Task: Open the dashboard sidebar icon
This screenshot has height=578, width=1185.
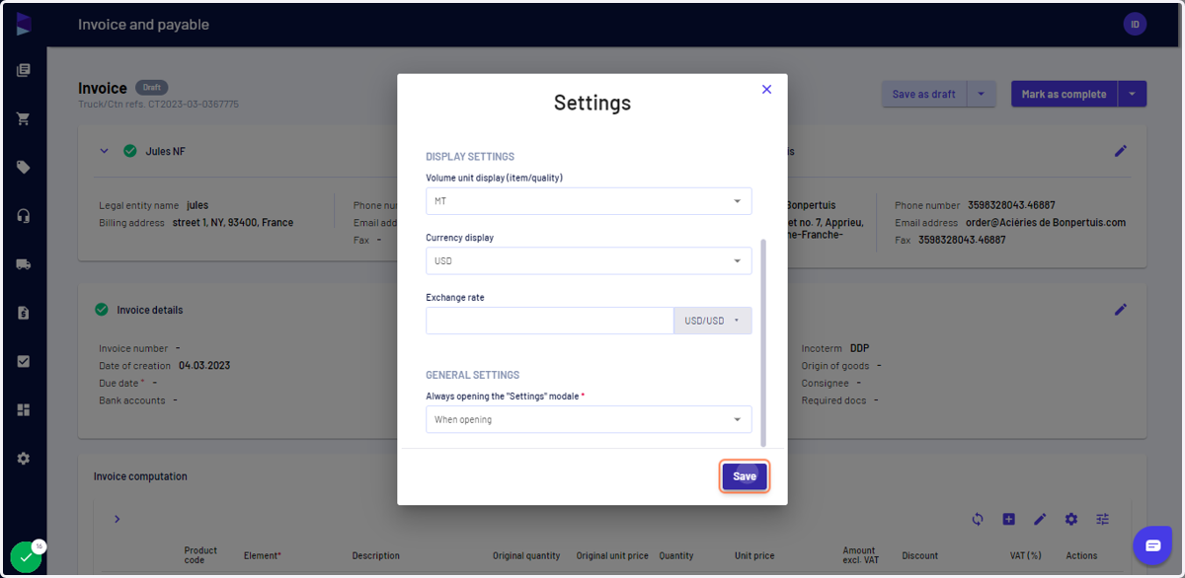Action: (x=24, y=409)
